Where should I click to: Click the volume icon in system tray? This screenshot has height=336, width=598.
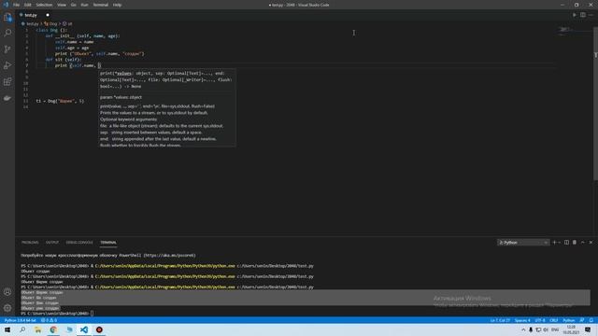546,329
